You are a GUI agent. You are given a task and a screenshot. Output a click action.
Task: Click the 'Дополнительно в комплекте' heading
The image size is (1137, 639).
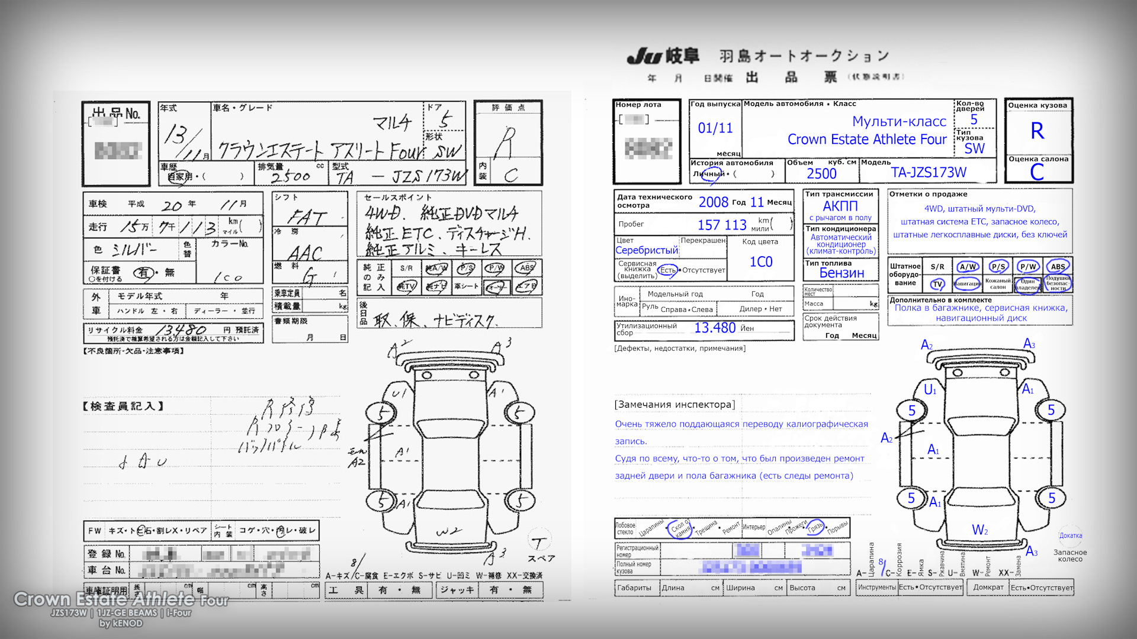940,300
